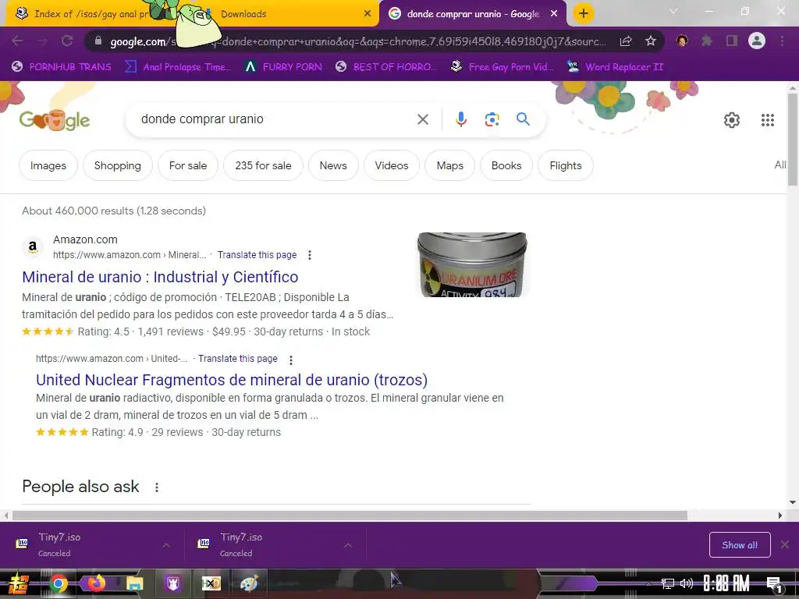Open more options for Mineral de uranio result
The width and height of the screenshot is (799, 599).
[310, 255]
